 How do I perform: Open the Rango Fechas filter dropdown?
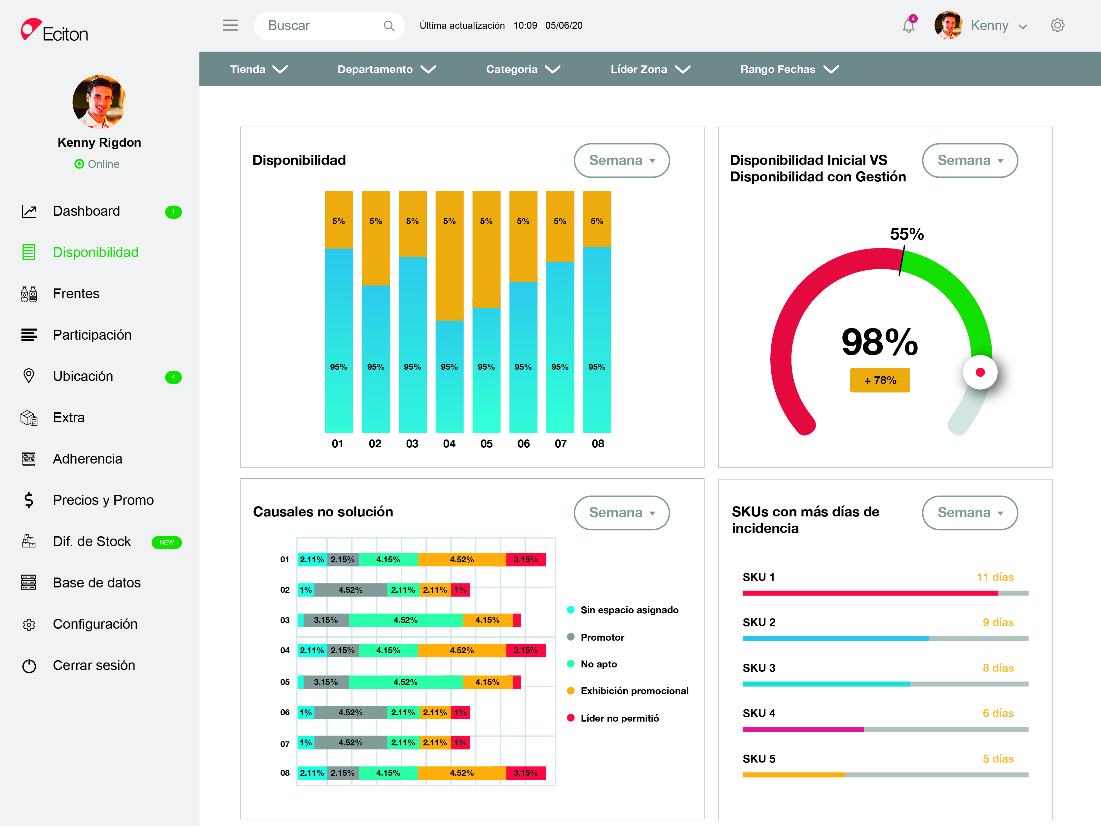(789, 69)
